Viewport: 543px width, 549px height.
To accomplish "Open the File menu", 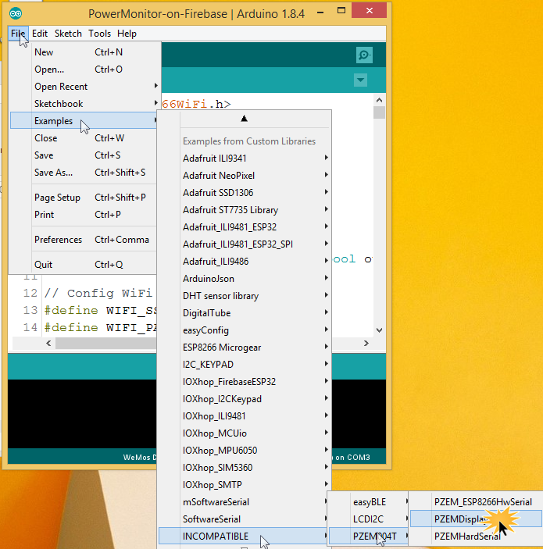I will coord(18,34).
